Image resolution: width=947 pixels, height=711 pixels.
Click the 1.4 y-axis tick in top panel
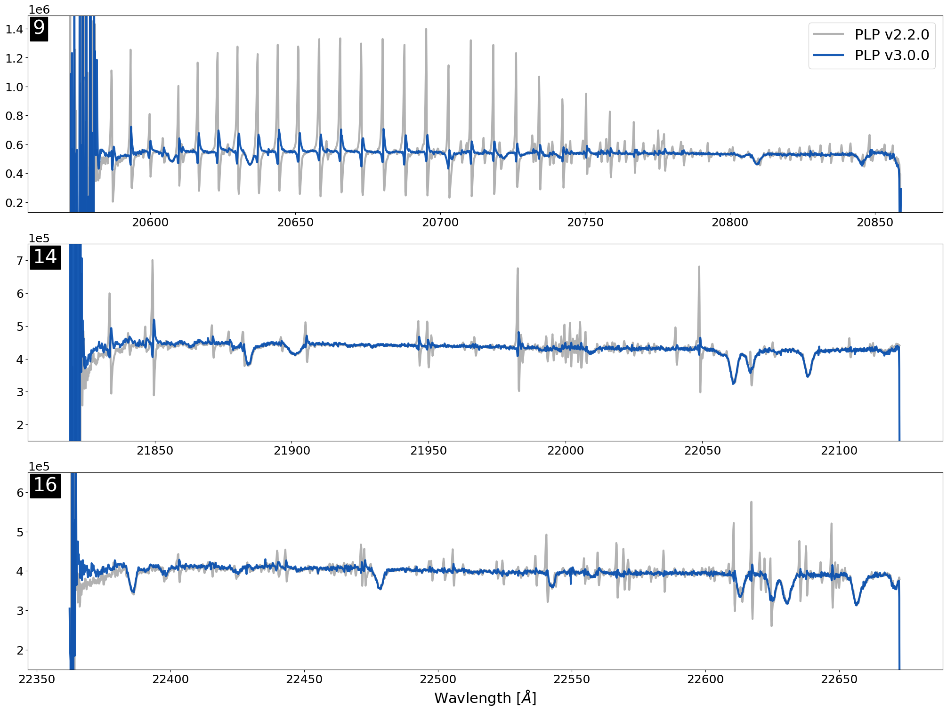coord(14,29)
